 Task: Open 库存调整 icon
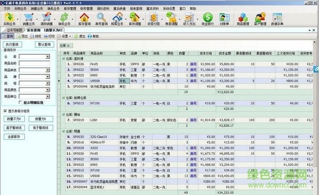click(135, 19)
